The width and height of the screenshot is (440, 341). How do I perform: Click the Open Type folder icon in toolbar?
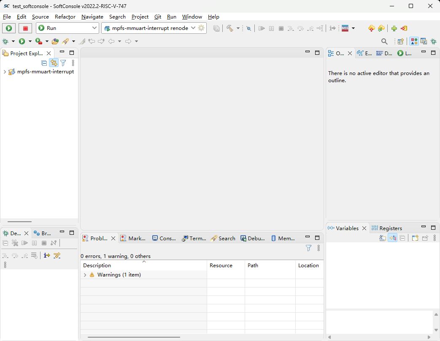click(55, 41)
